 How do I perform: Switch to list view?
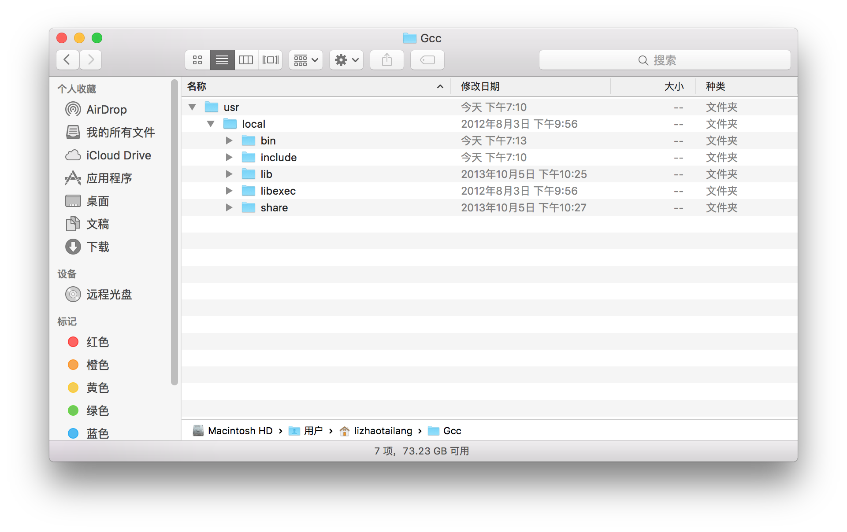(x=222, y=60)
